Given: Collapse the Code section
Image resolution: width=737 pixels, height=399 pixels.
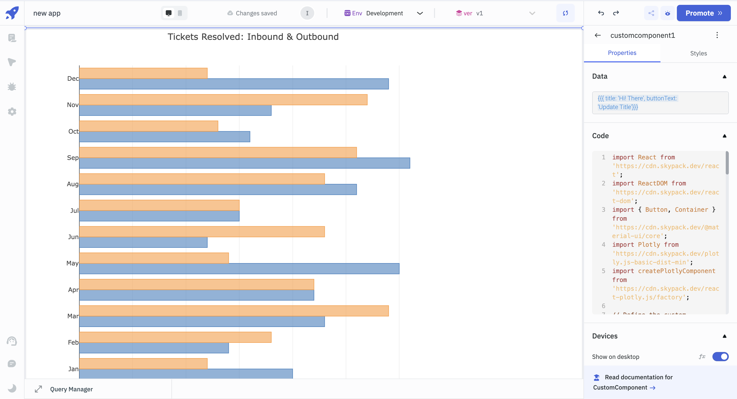Looking at the screenshot, I should pos(724,136).
